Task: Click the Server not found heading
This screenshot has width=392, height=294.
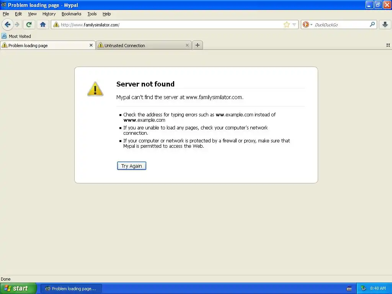Action: (145, 84)
